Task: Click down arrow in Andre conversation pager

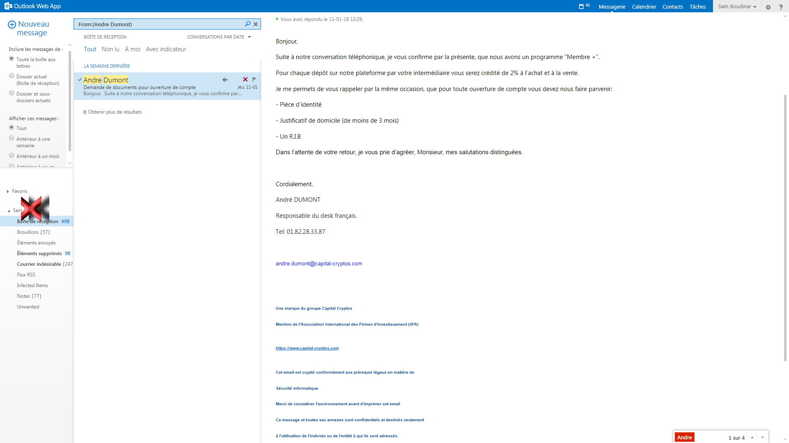Action: tap(762, 437)
